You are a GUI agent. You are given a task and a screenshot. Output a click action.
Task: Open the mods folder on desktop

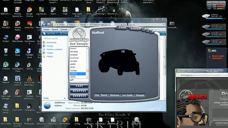click(x=89, y=11)
